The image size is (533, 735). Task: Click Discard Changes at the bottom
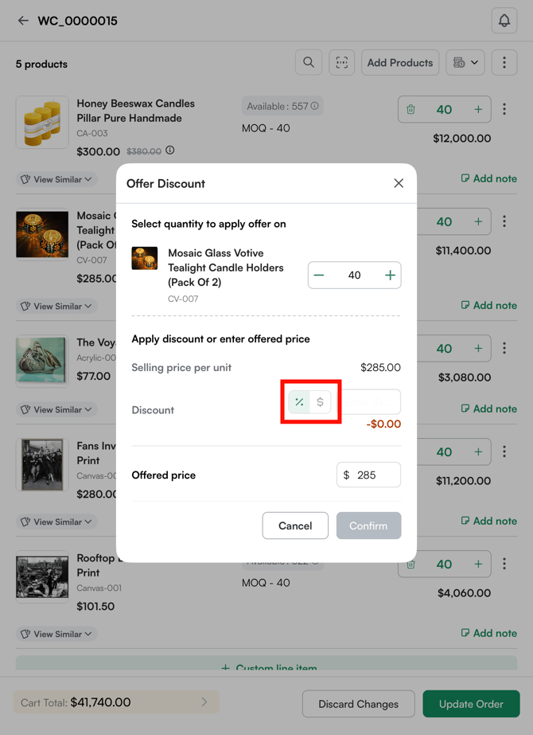pyautogui.click(x=358, y=704)
